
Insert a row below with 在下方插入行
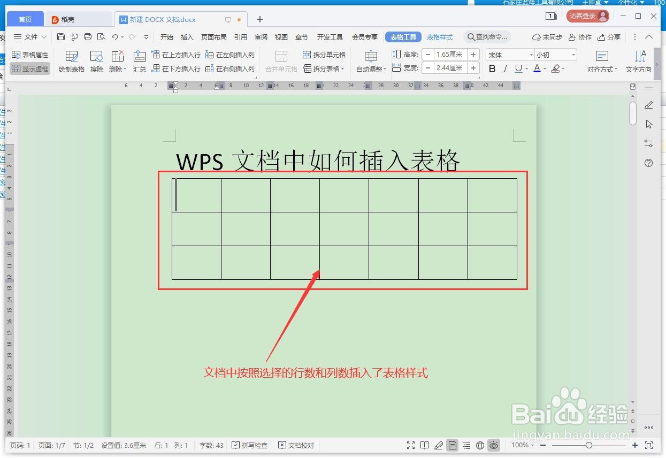pyautogui.click(x=176, y=68)
